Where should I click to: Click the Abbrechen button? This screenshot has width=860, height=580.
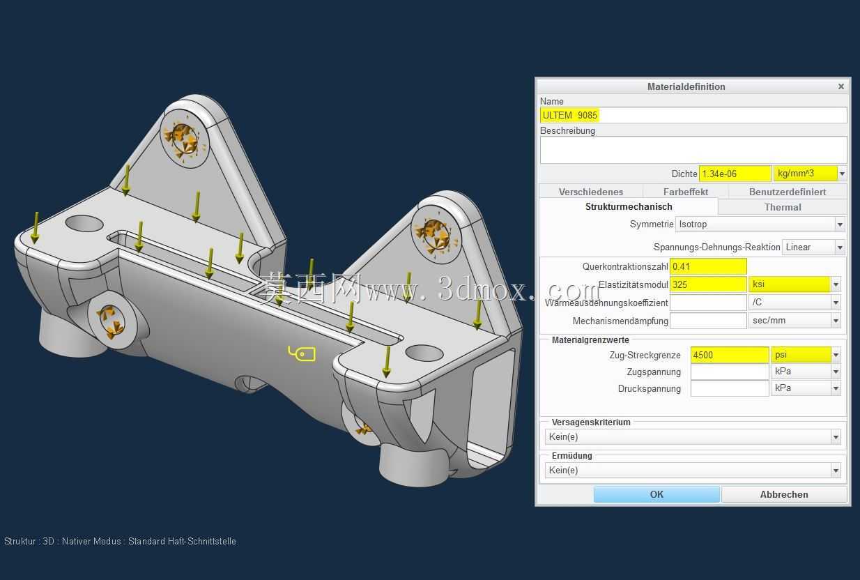click(x=784, y=494)
